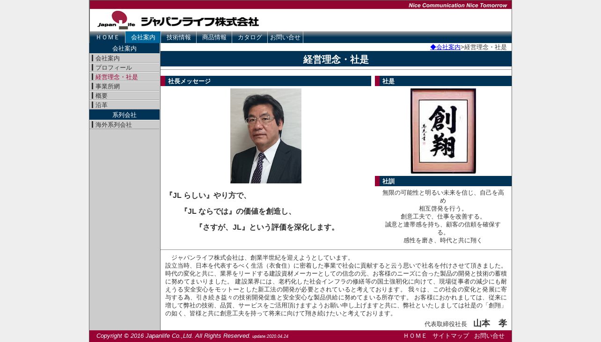Click the 創翔 calligraphy image

[x=443, y=131]
